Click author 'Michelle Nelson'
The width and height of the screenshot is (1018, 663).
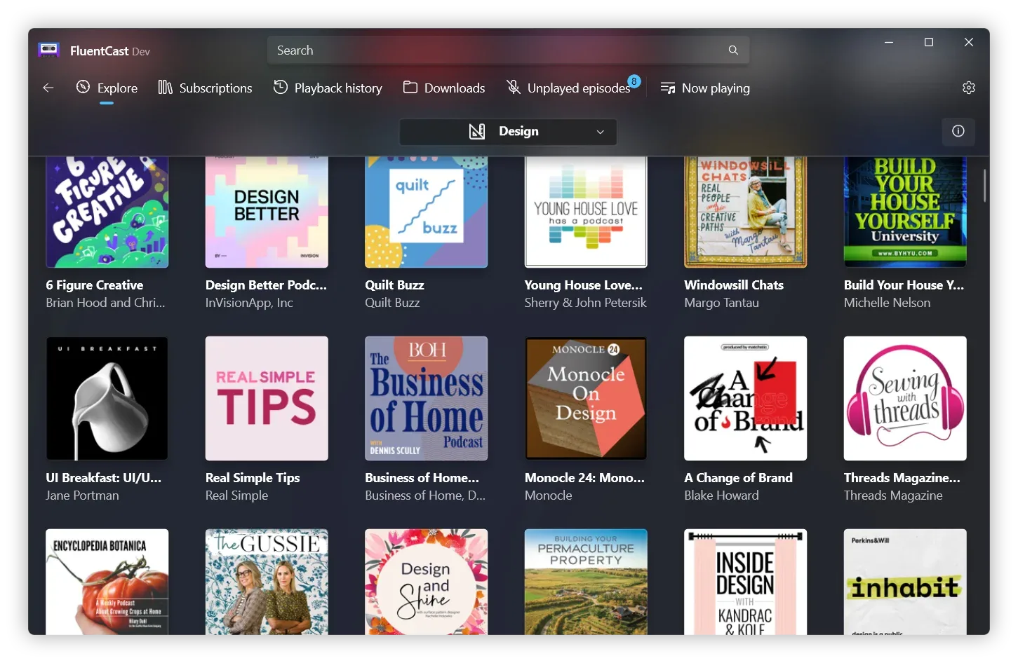[888, 303]
